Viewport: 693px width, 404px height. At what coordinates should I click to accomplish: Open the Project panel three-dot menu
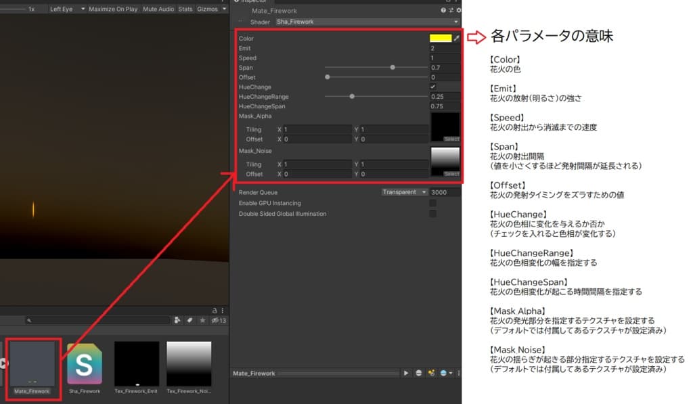222,311
